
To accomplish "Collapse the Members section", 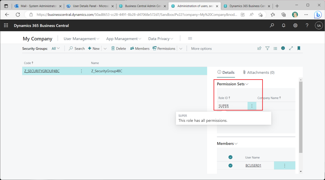I will click(227, 143).
